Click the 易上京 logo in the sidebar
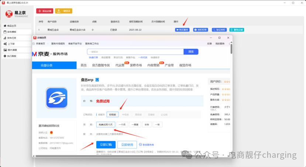Viewport: 306px width, 167px height. (x=17, y=14)
